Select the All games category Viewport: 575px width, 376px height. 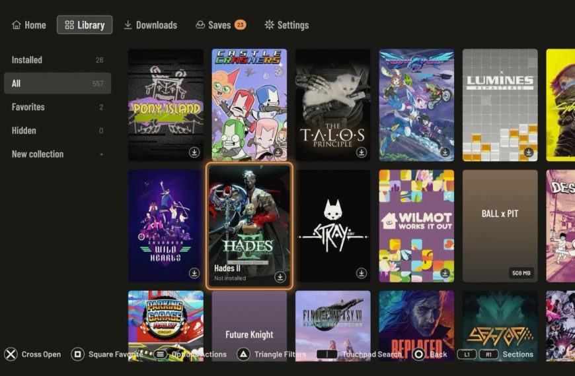[x=57, y=83]
